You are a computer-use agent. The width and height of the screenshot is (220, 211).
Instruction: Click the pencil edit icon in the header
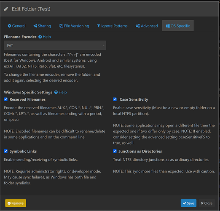(6, 9)
